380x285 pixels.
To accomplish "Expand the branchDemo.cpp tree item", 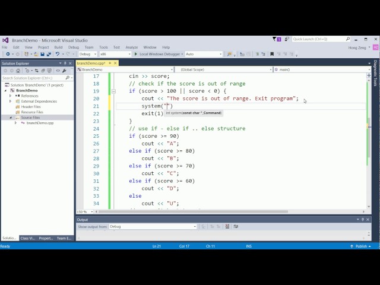I will pyautogui.click(x=16, y=123).
